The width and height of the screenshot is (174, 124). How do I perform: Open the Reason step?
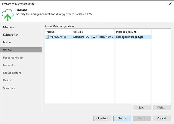pos(8,80)
